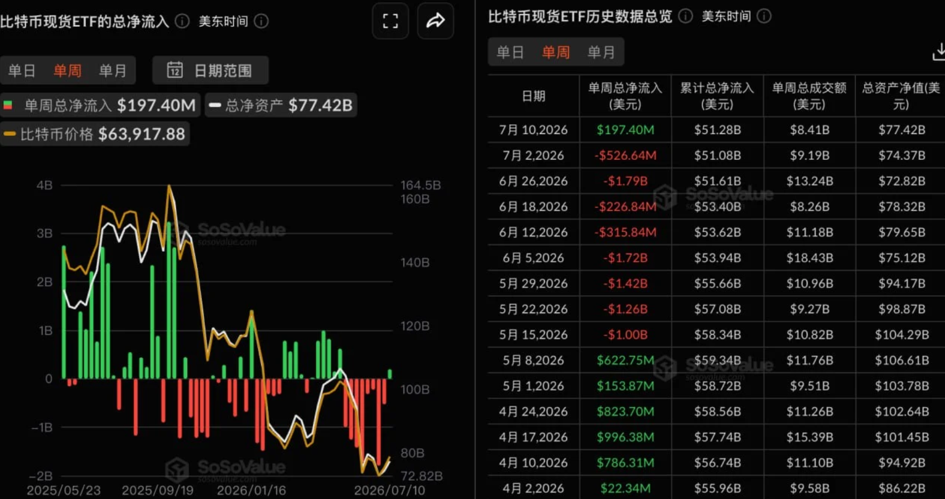Viewport: 945px width, 499px height.
Task: Click the $22.34M inflow cell
Action: [625, 488]
